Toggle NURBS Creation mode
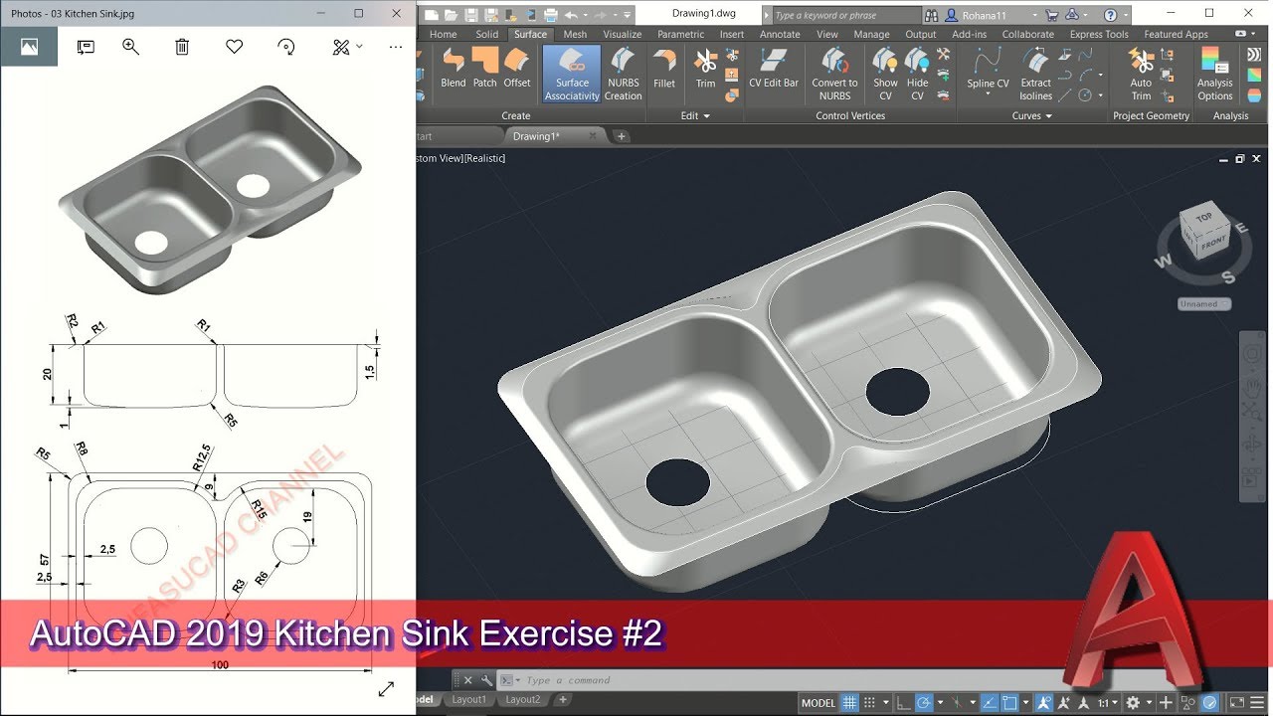This screenshot has height=716, width=1273. [623, 74]
